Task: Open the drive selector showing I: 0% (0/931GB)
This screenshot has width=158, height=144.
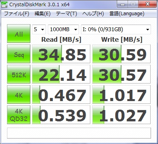Action: (116, 30)
